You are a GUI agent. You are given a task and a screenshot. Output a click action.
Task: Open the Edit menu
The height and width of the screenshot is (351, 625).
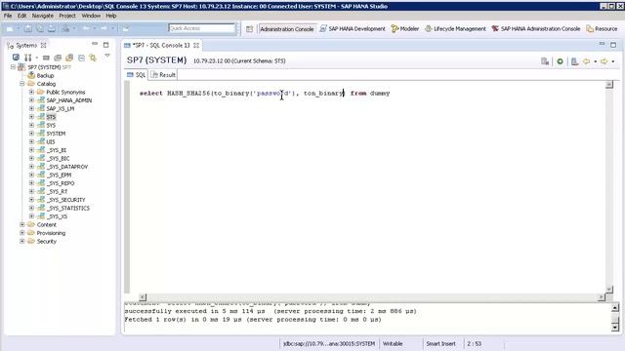pyautogui.click(x=21, y=16)
